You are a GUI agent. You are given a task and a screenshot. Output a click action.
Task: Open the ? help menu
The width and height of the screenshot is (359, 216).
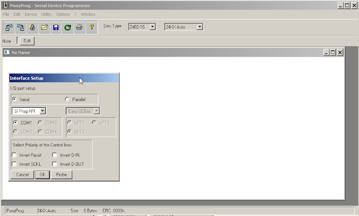click(x=75, y=14)
